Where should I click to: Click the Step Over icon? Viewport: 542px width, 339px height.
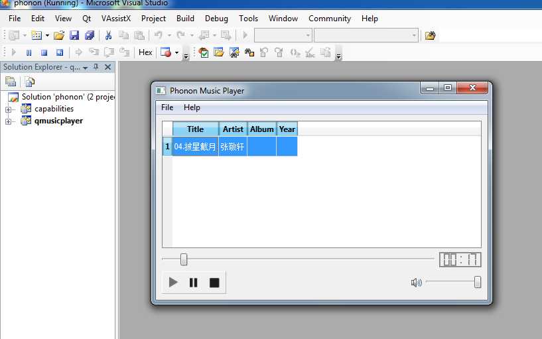pos(109,52)
